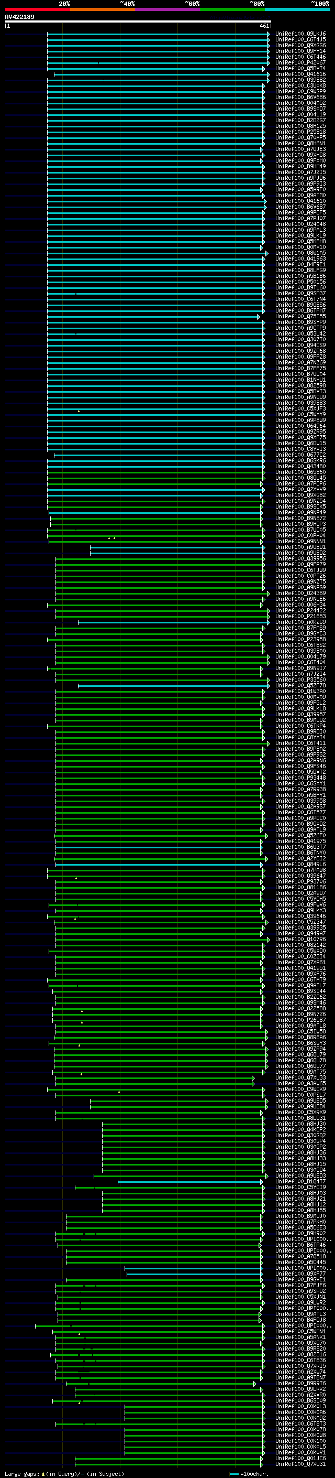
Task: Click the UniRef100_P42067 hit label
Action: click(300, 62)
